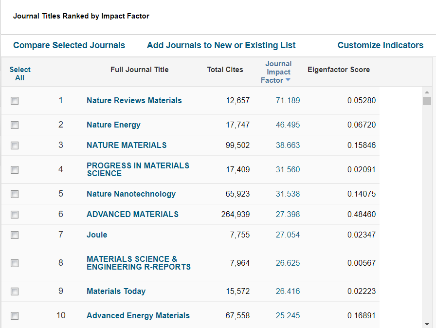The image size is (436, 328).
Task: Click total cites value 17,409
Action: click(x=238, y=169)
